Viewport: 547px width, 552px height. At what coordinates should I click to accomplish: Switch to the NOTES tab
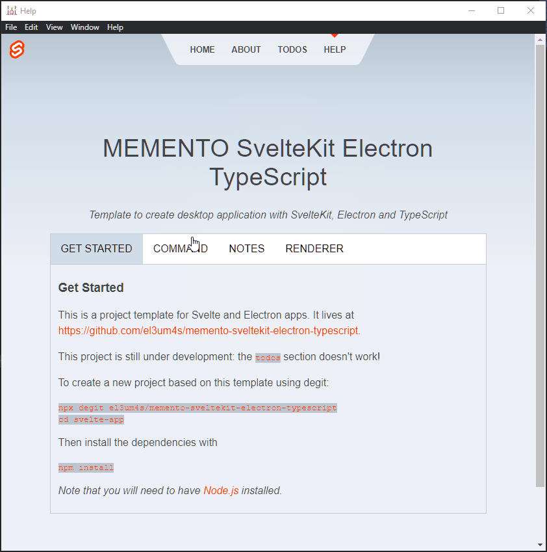tap(246, 248)
